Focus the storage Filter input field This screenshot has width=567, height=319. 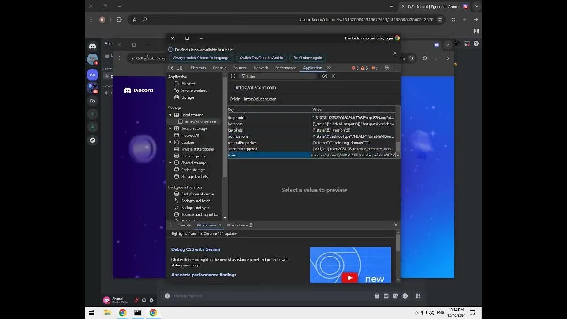click(x=279, y=76)
